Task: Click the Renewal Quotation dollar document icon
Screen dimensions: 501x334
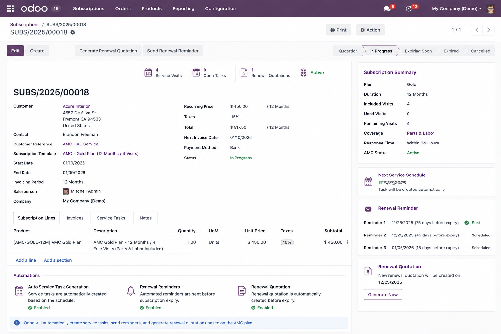Action: click(368, 271)
